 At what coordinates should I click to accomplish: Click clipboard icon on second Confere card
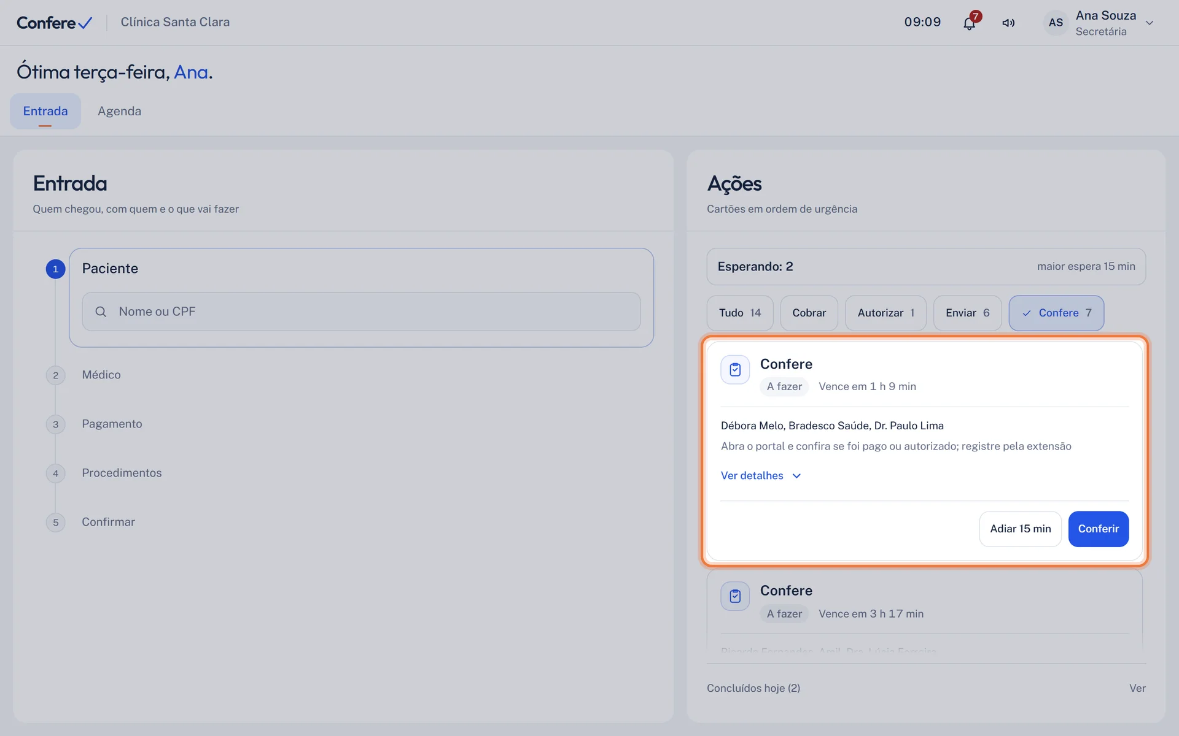(735, 596)
